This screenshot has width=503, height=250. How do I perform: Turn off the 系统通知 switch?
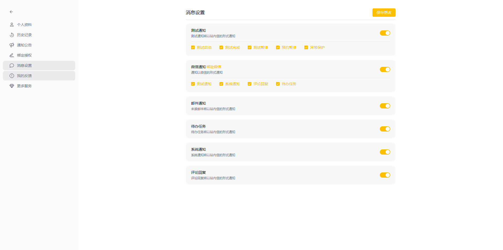[385, 152]
